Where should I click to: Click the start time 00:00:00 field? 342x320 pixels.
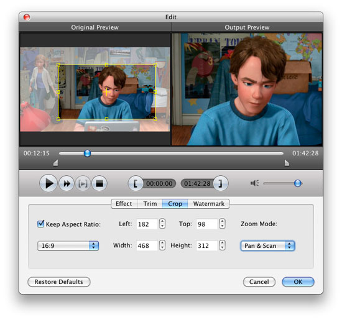click(159, 183)
